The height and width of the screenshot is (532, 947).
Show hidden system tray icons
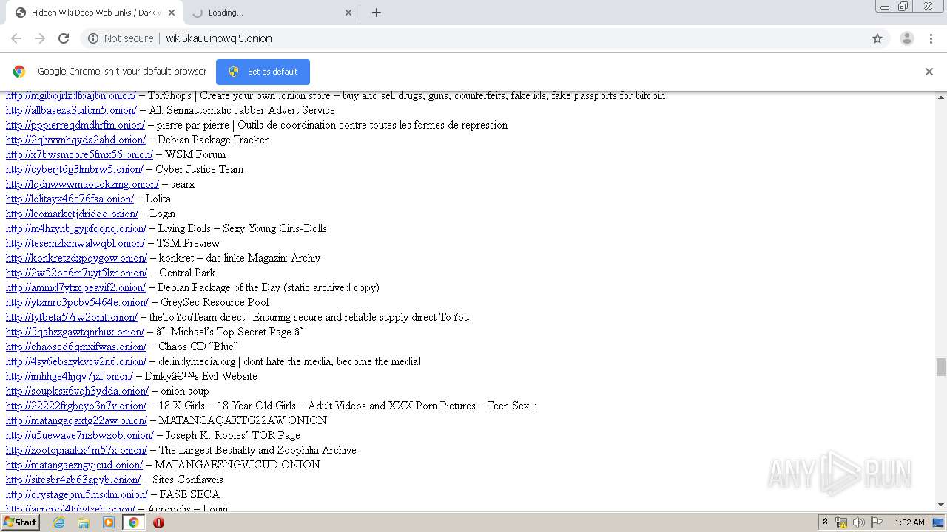coord(826,522)
